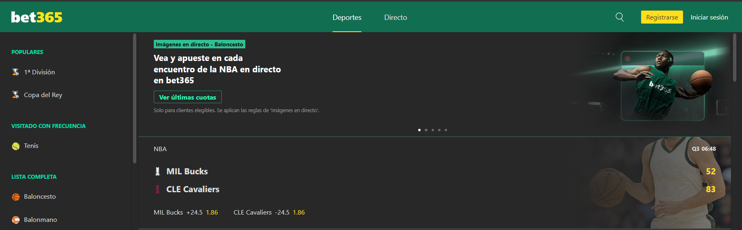Click the NBA league label
Image resolution: width=742 pixels, height=230 pixels.
point(160,149)
